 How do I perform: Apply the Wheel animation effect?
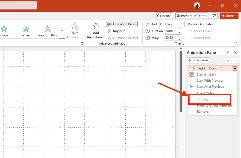click(x=26, y=31)
